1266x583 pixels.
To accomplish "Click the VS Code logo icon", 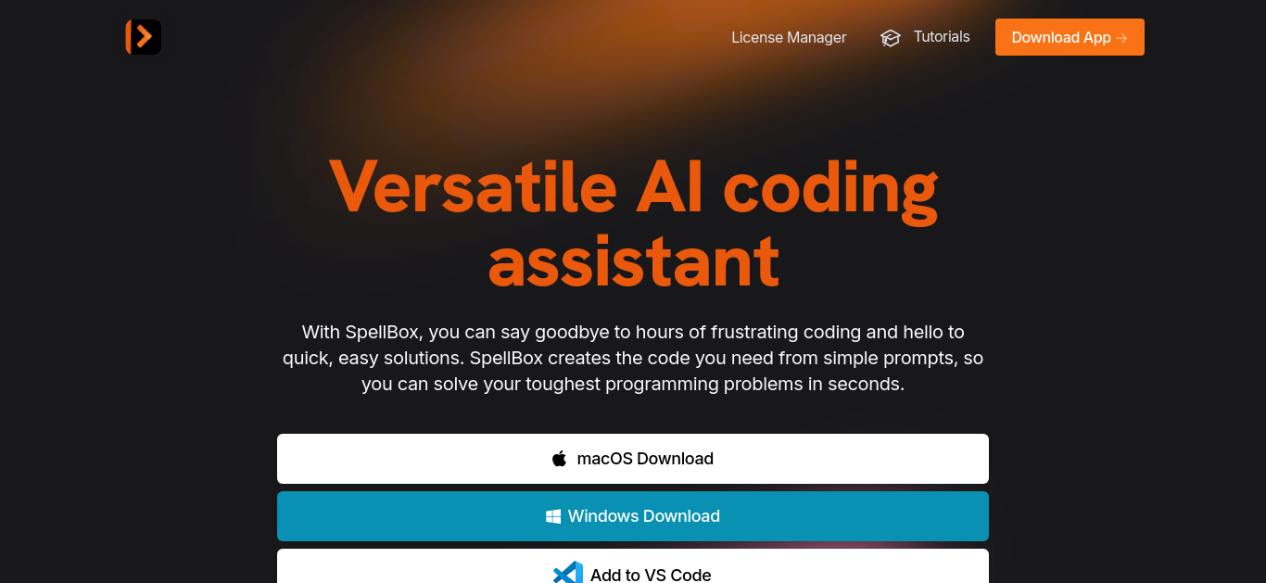I will [x=568, y=574].
